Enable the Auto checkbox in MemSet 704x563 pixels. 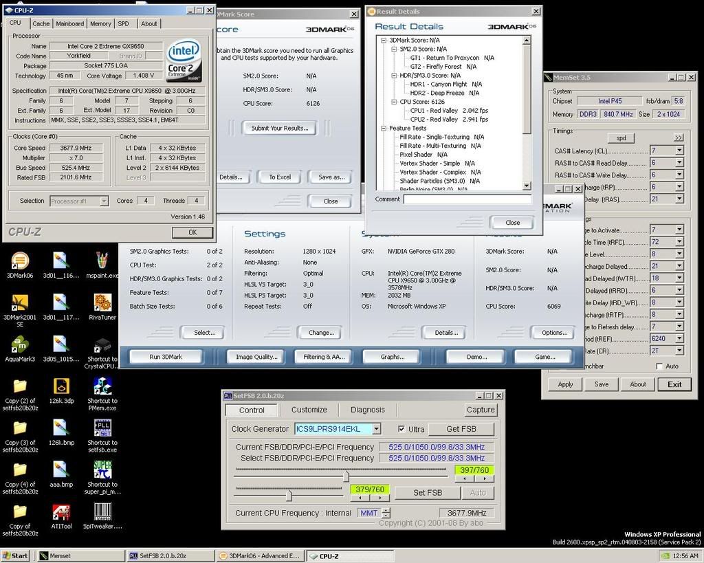[659, 366]
